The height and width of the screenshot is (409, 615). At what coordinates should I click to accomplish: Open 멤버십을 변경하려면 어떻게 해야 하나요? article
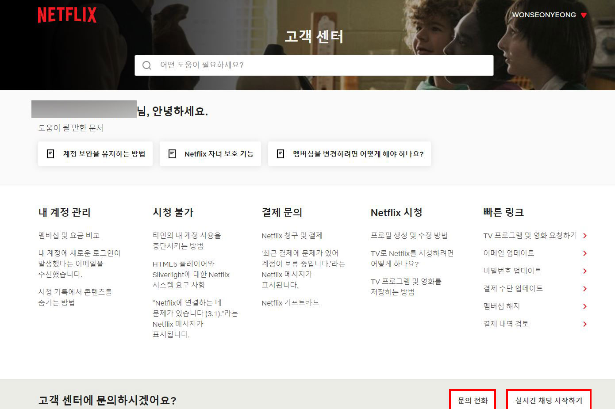click(350, 154)
